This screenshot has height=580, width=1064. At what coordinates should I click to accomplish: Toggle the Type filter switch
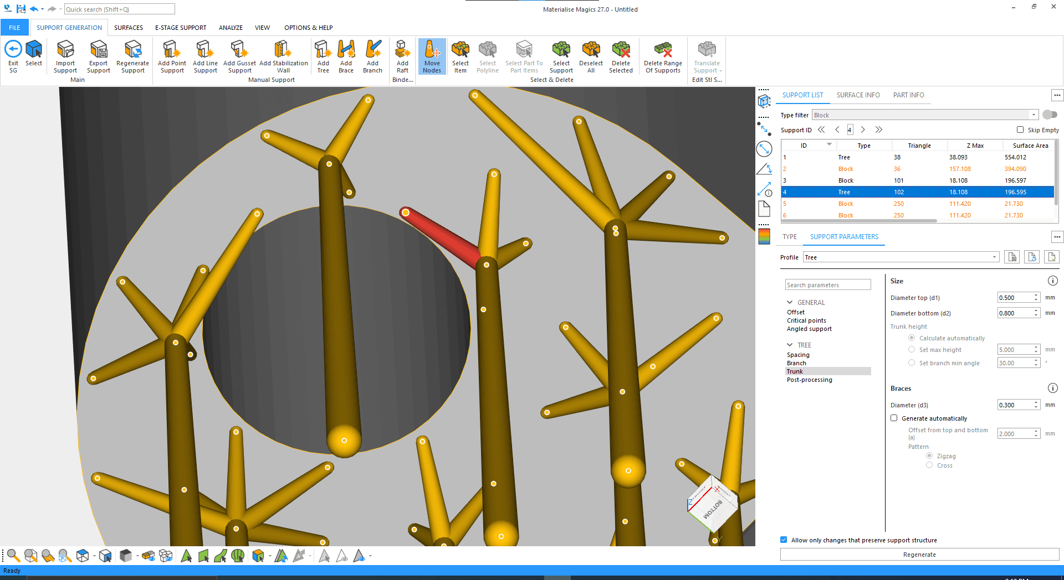(x=1050, y=115)
